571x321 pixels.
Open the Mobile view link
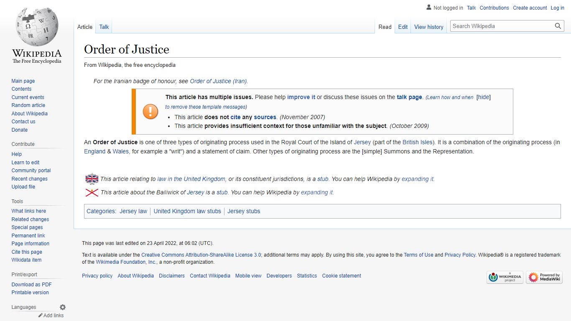(x=248, y=276)
